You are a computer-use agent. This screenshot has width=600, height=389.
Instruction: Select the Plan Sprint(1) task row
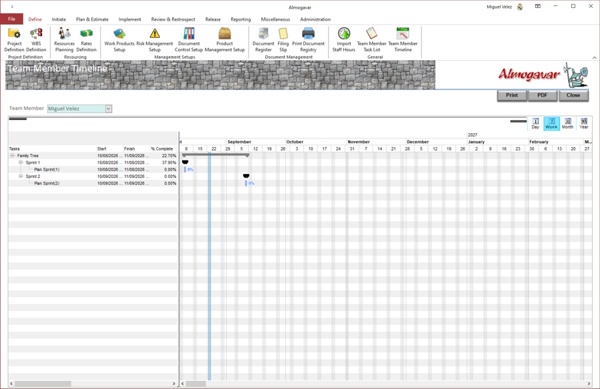click(x=93, y=169)
